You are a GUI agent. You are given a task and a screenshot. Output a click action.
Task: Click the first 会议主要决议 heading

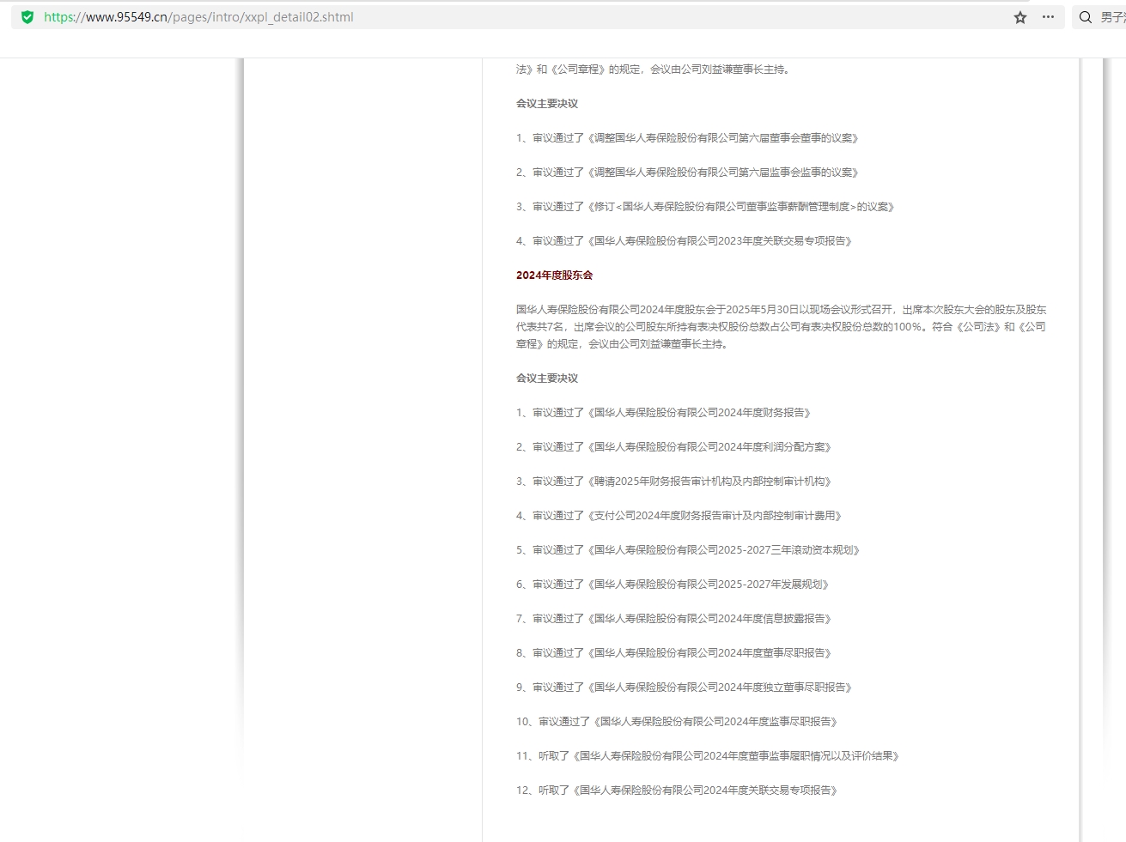(547, 104)
